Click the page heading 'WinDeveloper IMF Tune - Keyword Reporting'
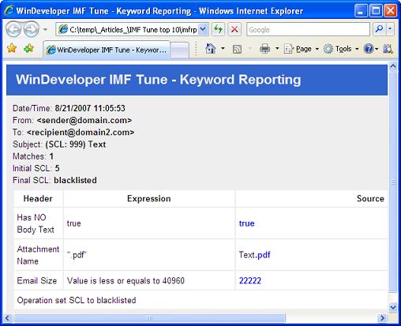The image size is (401, 326). coord(159,80)
